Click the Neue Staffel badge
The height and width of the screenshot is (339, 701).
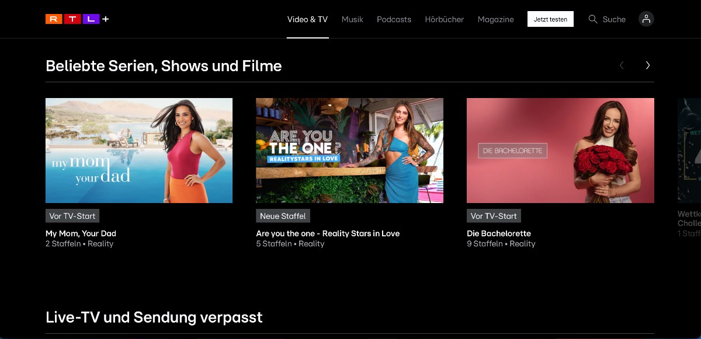[283, 216]
